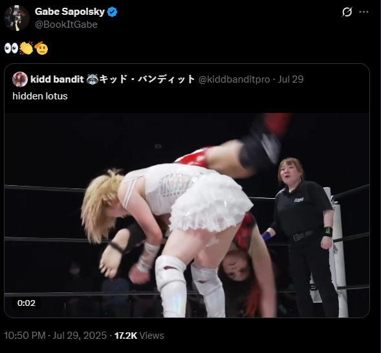The height and width of the screenshot is (353, 381).
Task: Click the eyes emoji in tweet text
Action: 11,48
